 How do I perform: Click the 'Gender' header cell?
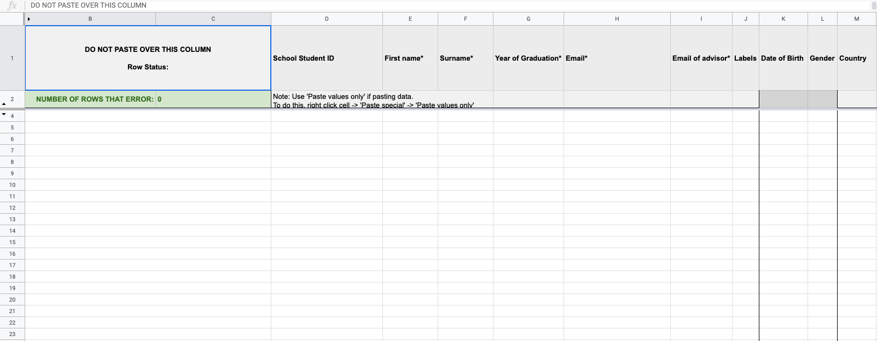tap(822, 58)
